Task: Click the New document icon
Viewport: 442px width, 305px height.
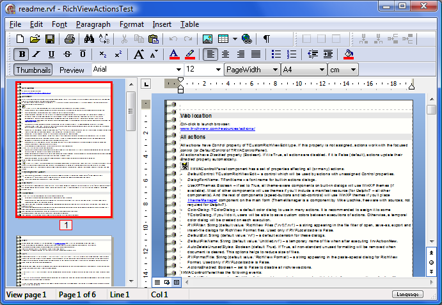Action: (x=20, y=39)
